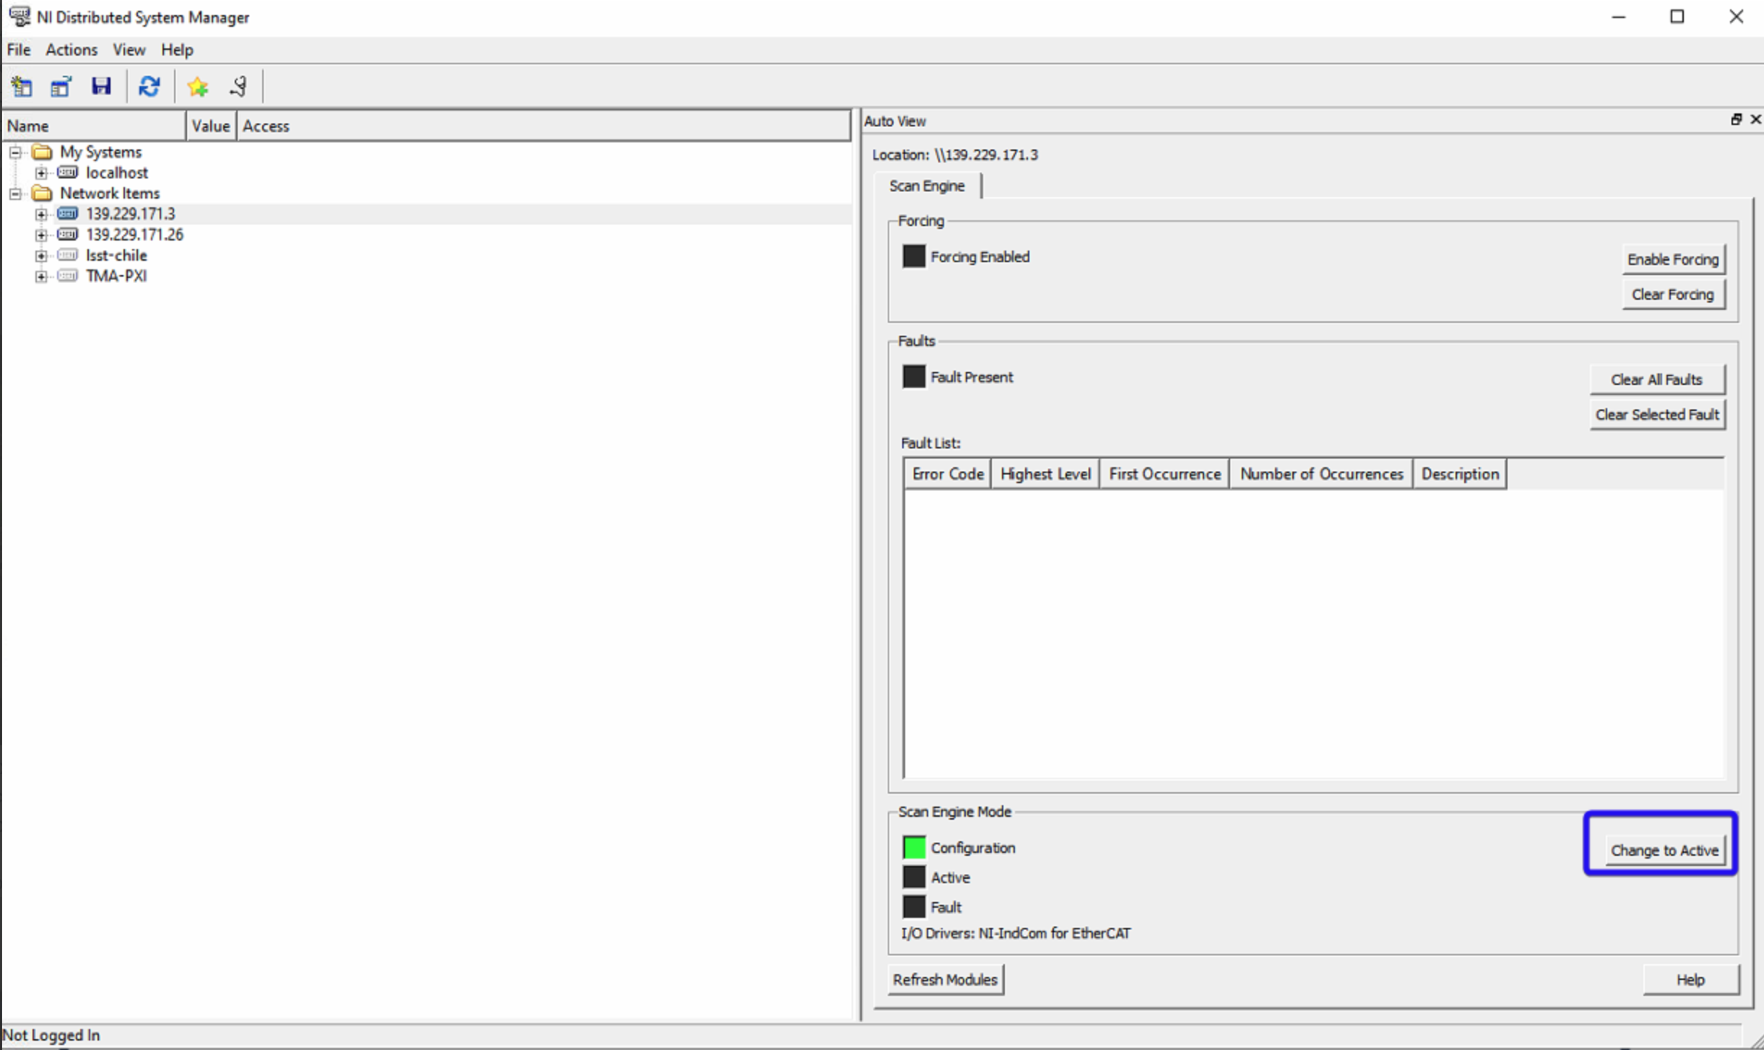Expand the 139.229.171.3 tree node
Viewport: 1764px width, 1050px height.
coord(41,214)
